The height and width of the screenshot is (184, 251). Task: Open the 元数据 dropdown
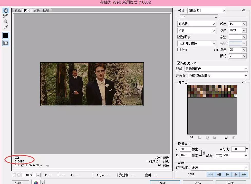point(218,75)
